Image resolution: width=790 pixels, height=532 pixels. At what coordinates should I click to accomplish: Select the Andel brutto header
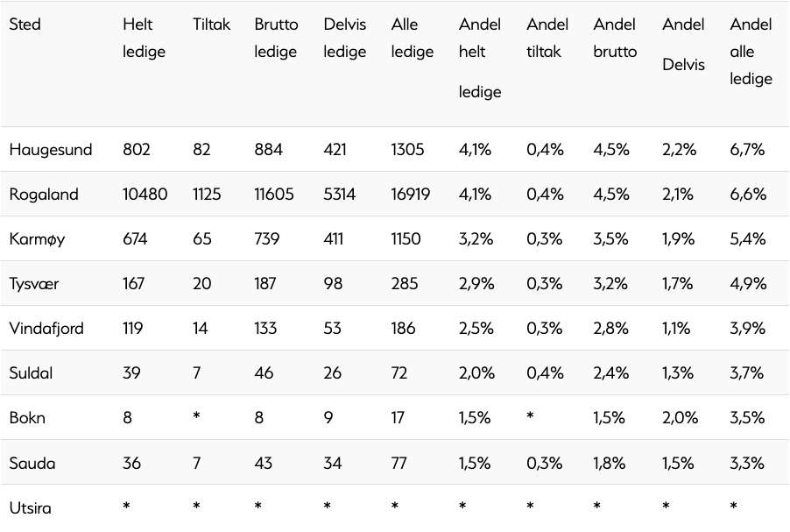(615, 38)
